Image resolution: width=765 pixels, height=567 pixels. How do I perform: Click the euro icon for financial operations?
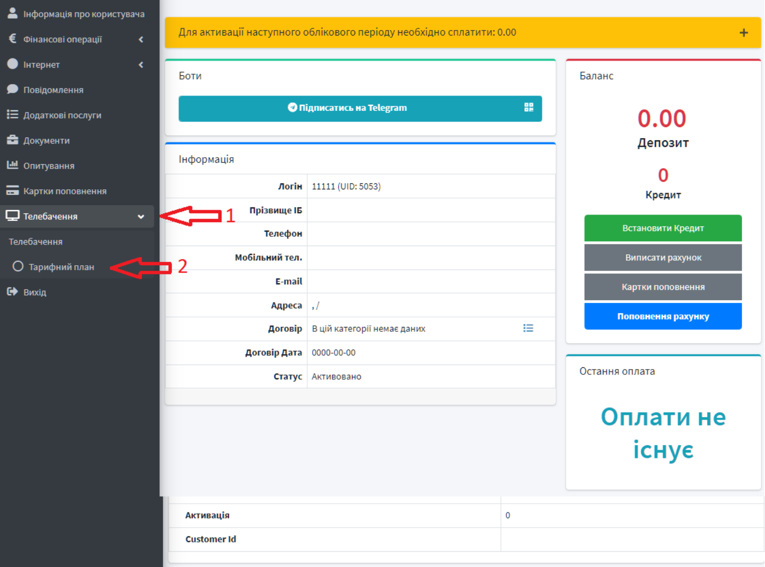(x=12, y=39)
